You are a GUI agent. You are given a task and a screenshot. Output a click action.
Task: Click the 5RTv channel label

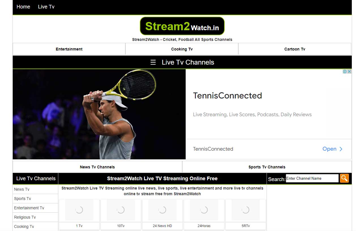(246, 226)
